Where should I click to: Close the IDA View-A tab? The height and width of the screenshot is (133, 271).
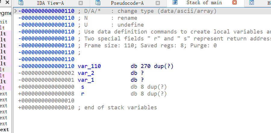tap(81, 3)
